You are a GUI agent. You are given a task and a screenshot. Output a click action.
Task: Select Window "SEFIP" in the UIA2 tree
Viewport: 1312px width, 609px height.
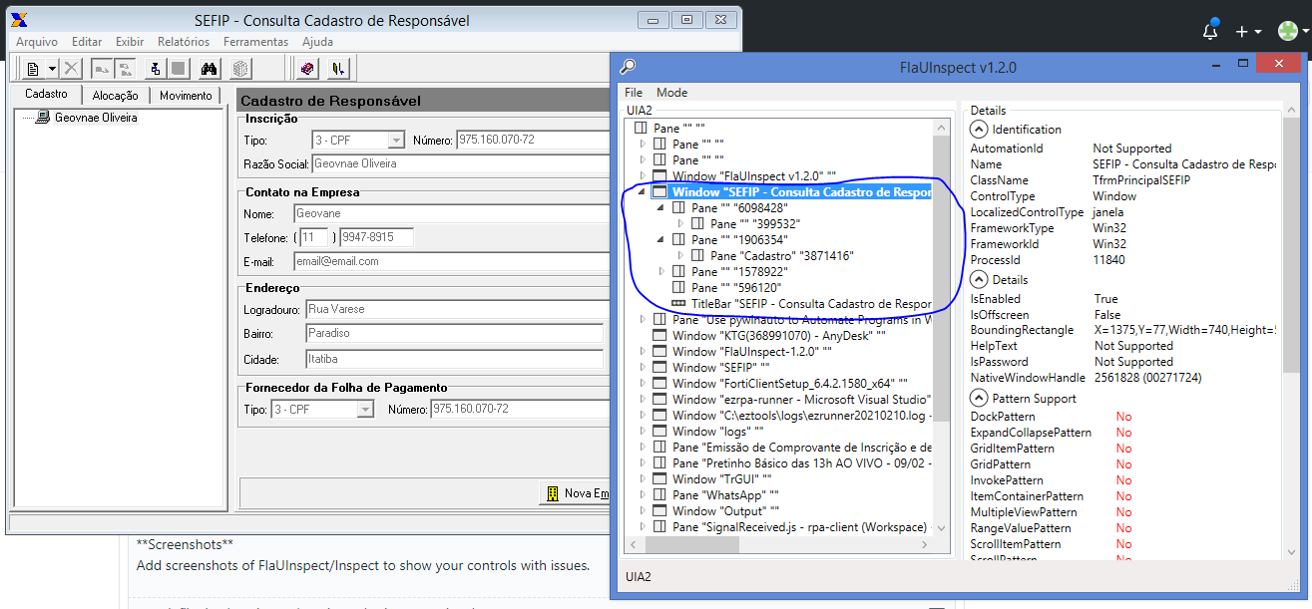click(x=720, y=368)
